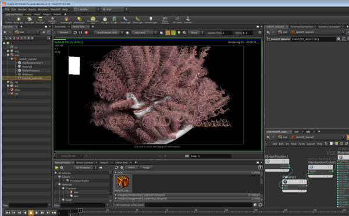The width and height of the screenshot is (349, 216).
Task: Open the Sharp filter dropdown
Action: pos(196,33)
